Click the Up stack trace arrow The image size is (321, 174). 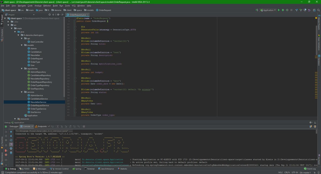click(11, 132)
